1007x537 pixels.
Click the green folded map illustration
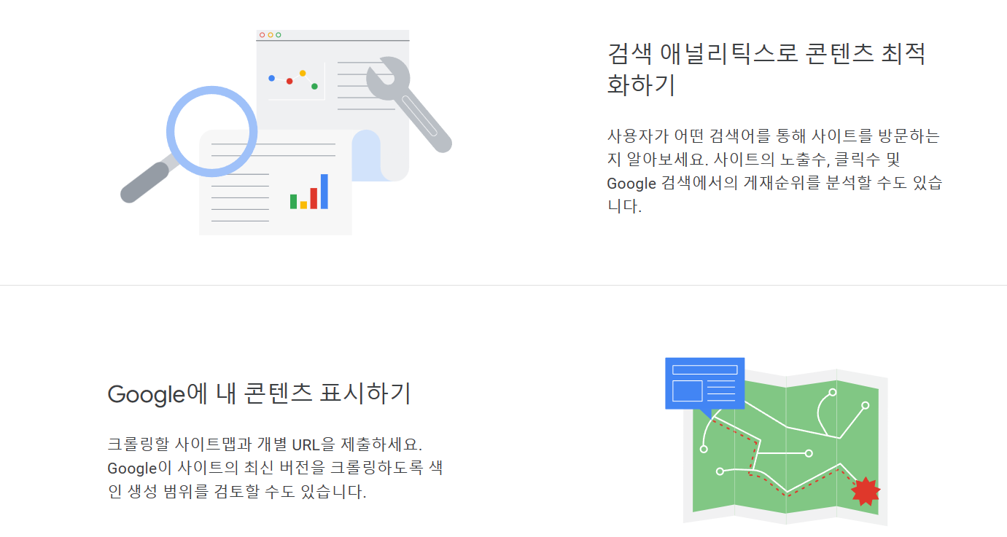[x=785, y=447]
